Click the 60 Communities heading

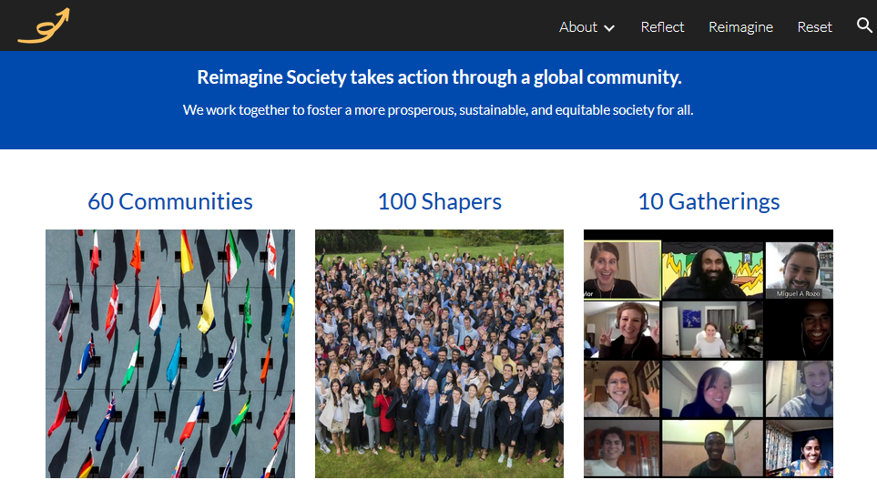[x=170, y=201]
